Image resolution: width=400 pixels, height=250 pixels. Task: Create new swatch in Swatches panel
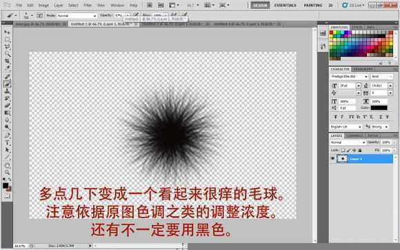click(x=381, y=63)
